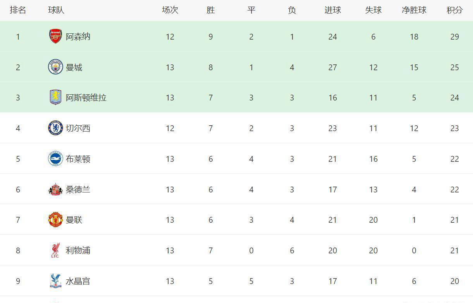
Task: Click the Brighton club crest icon
Action: point(55,159)
